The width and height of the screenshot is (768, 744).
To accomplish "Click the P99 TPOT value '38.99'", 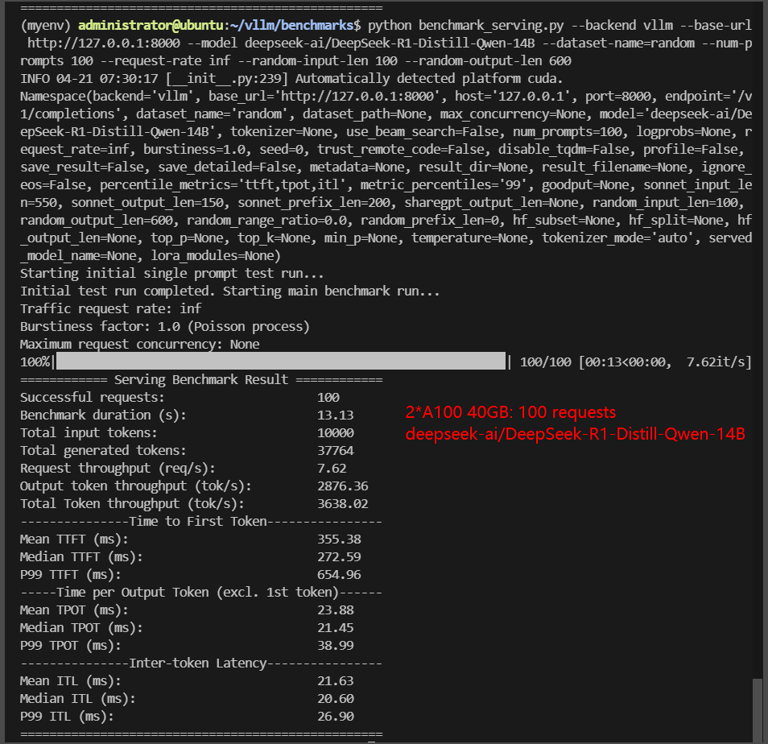I will pos(336,645).
